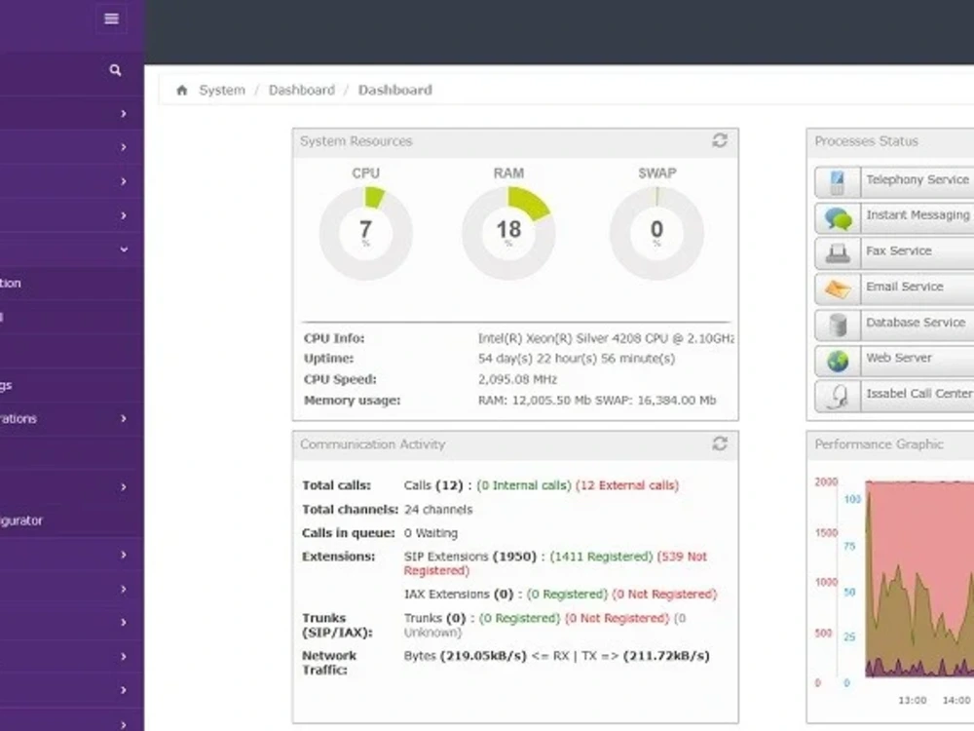
Task: Click the Telephony Service phone icon
Action: [x=836, y=181]
